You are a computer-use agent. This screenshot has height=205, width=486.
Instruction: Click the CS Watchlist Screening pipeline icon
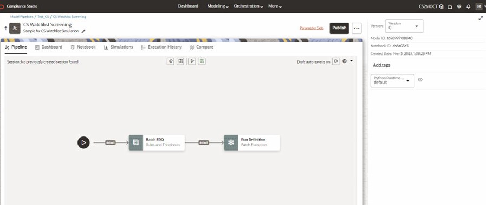pos(15,29)
